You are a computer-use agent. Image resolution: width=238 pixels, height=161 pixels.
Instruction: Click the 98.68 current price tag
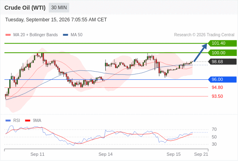click(222, 62)
